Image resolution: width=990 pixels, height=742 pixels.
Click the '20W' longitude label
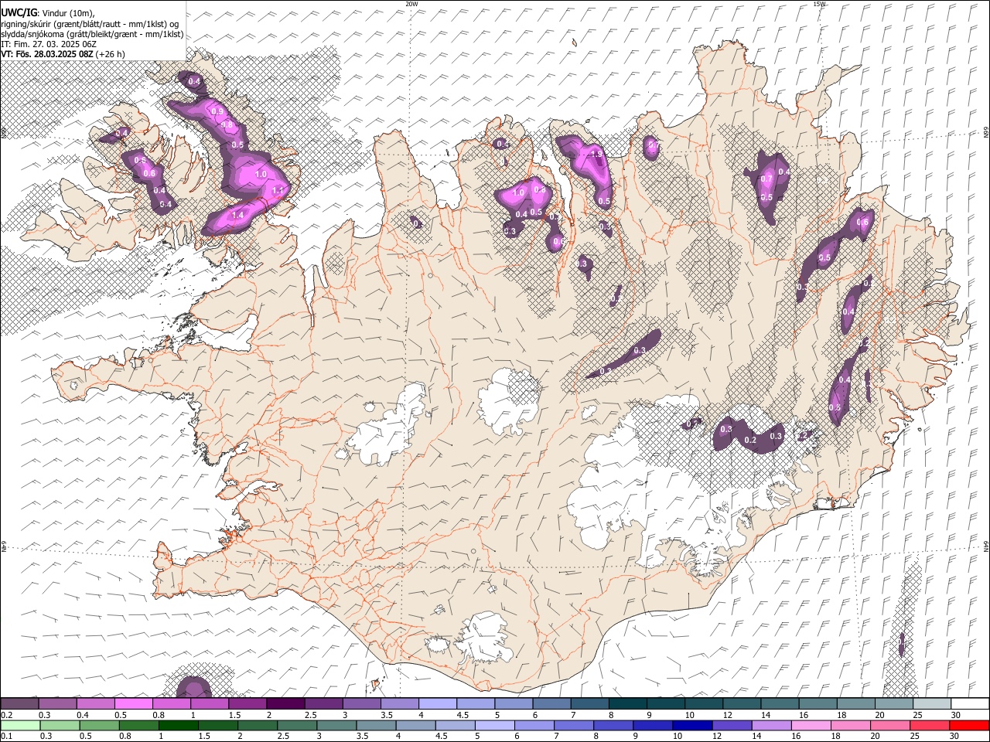411,4
